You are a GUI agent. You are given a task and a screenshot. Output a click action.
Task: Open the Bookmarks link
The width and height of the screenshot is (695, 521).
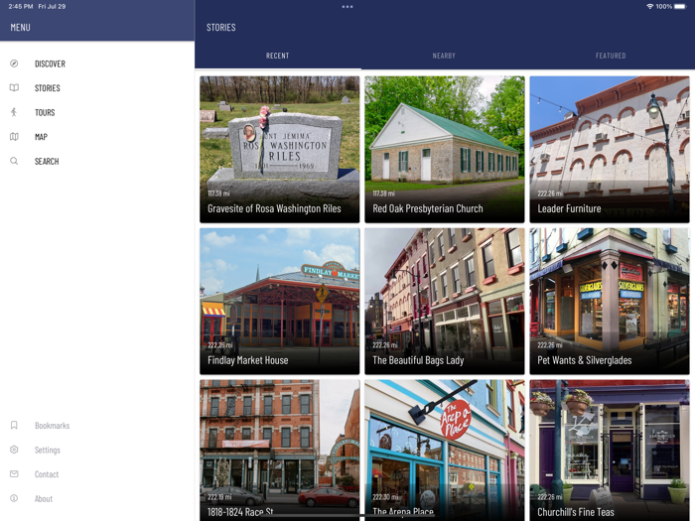97,426
